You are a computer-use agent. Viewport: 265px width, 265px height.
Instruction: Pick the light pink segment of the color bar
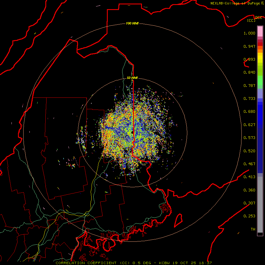[260, 32]
